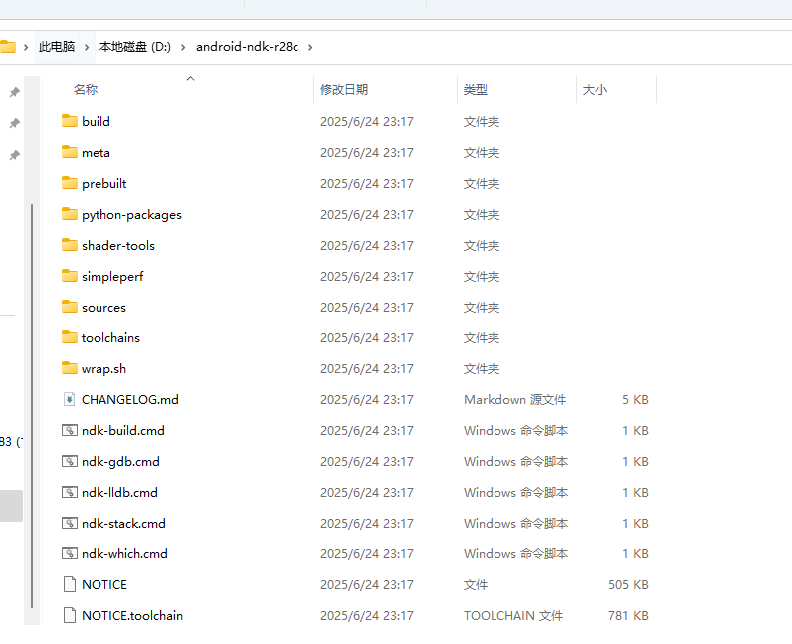The image size is (792, 644).
Task: Click the TOOLCHAIN 文件 type cell
Action: pos(513,615)
